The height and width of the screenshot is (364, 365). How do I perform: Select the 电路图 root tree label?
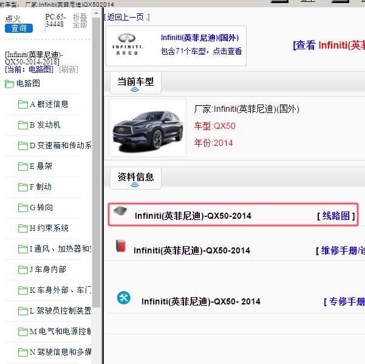tap(28, 83)
